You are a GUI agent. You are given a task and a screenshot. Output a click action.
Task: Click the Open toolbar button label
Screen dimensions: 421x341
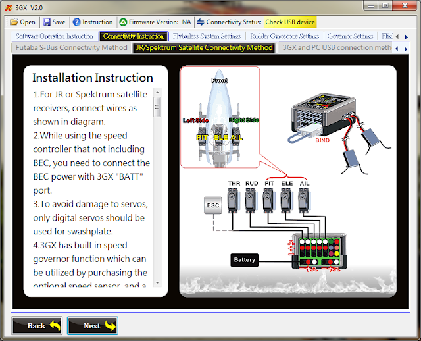pyautogui.click(x=28, y=22)
